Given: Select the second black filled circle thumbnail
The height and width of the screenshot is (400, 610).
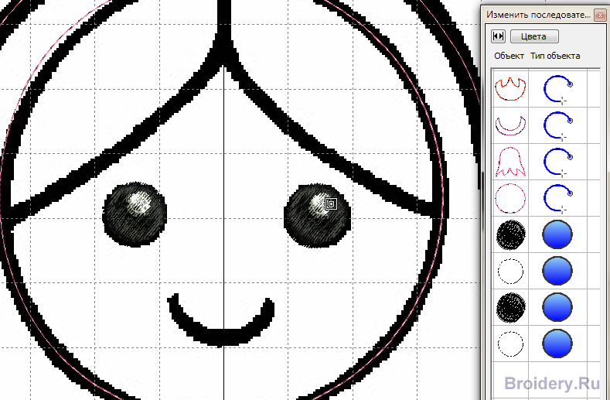Looking at the screenshot, I should 511,308.
